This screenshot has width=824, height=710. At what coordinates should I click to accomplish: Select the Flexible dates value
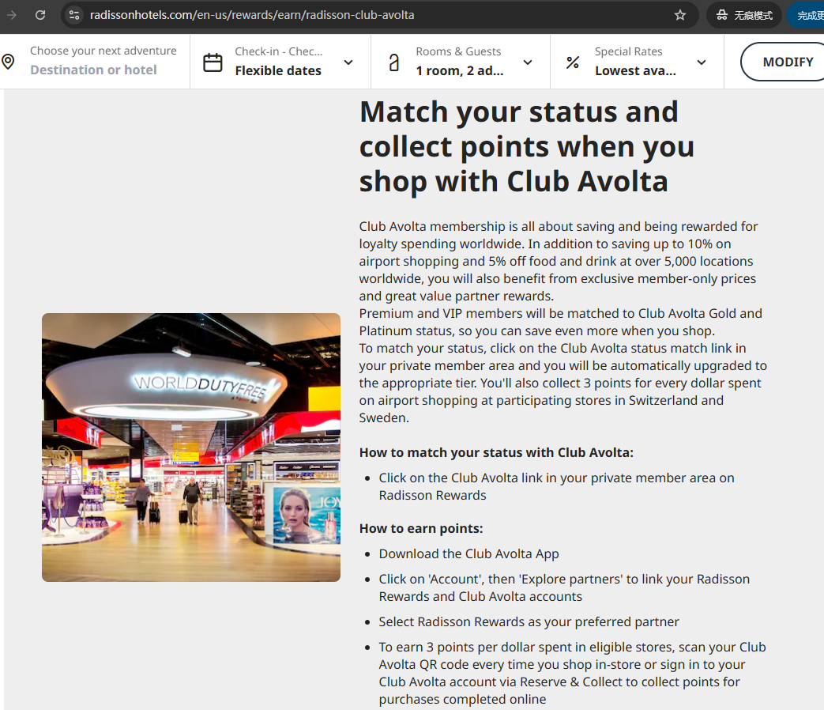pyautogui.click(x=278, y=70)
